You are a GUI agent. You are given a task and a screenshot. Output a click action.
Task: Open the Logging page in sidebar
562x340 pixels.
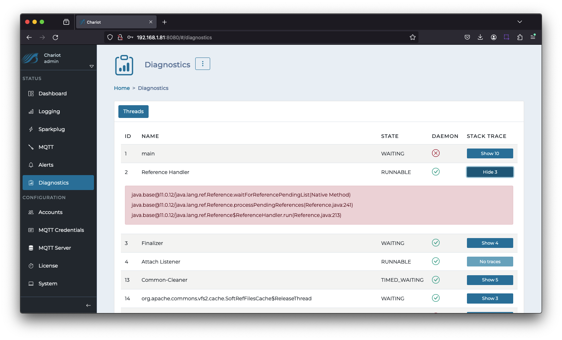coord(58,111)
